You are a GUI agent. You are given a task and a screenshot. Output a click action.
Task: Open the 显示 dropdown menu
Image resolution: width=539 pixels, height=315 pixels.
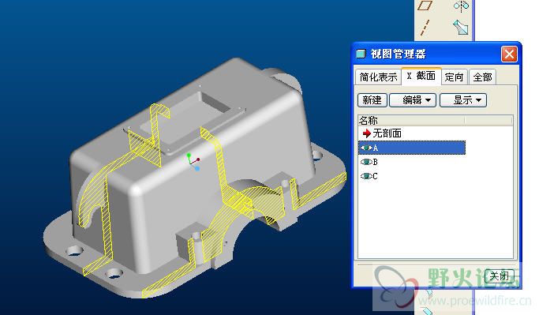pos(463,100)
